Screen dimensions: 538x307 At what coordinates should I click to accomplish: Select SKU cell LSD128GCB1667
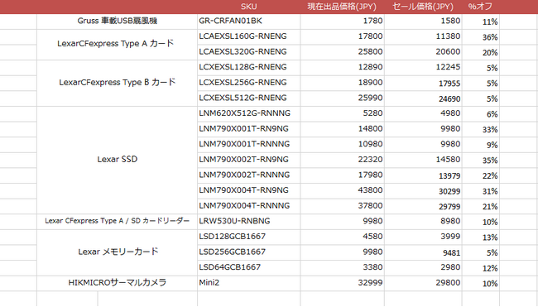click(249, 237)
